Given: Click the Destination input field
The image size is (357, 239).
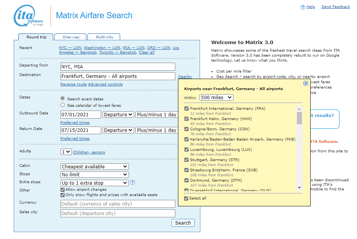Looking at the screenshot, I should coord(118,76).
